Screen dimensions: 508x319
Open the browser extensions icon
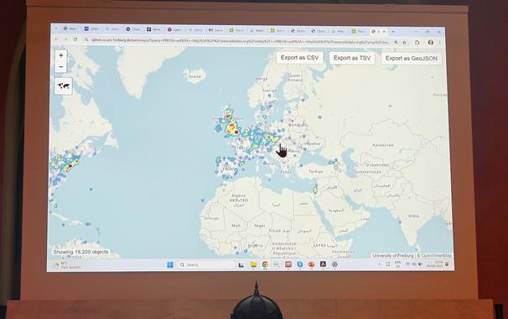[417, 43]
